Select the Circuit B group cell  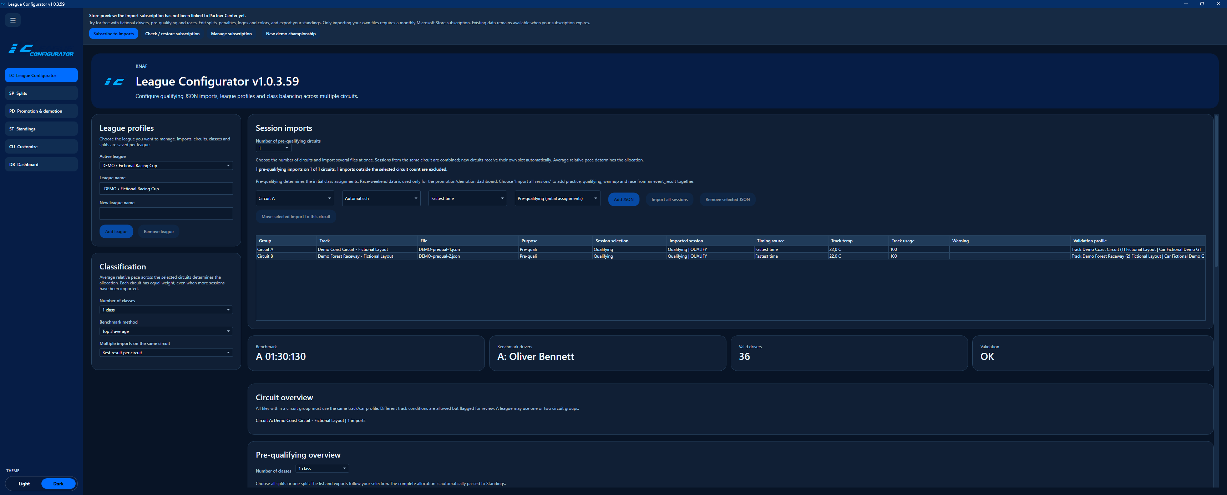(286, 256)
